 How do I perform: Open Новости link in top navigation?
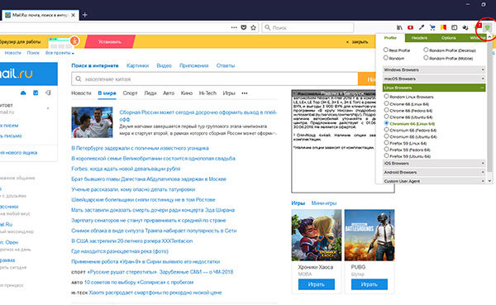tap(13, 53)
